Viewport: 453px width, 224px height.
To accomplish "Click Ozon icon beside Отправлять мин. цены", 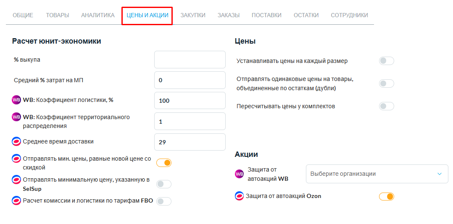I will 16,159.
